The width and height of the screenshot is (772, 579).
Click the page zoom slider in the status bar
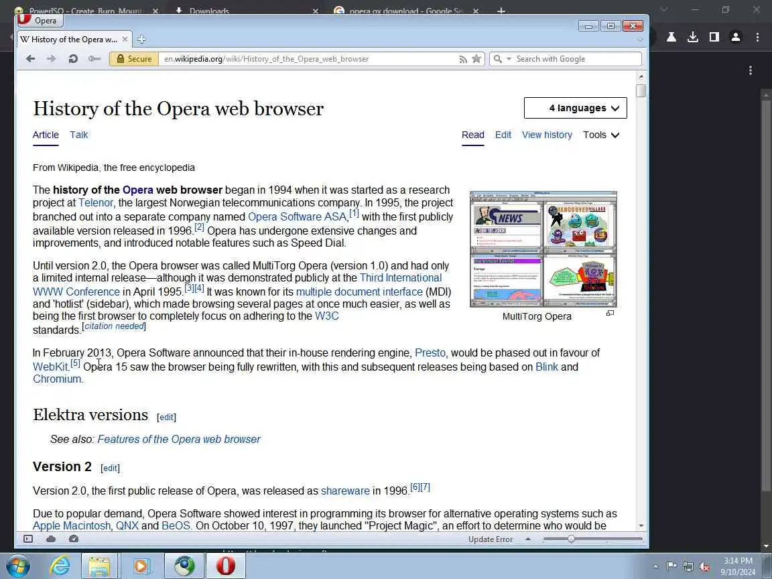[x=593, y=539]
